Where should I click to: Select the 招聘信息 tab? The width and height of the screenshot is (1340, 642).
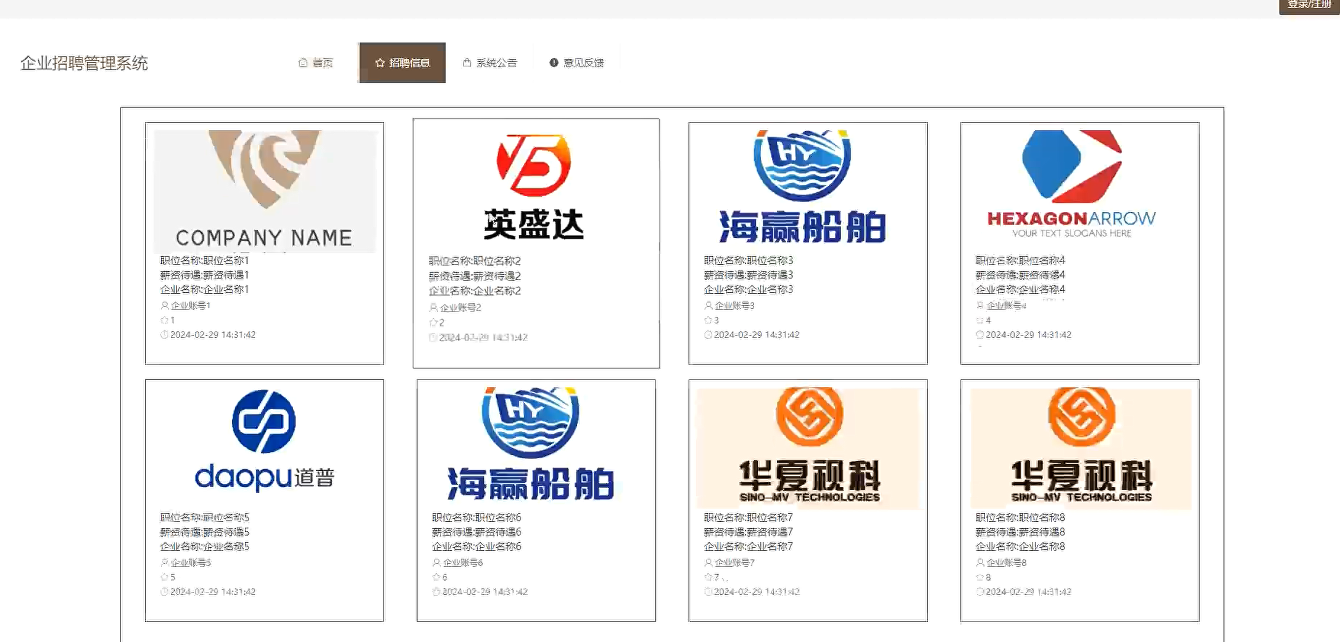pos(402,63)
